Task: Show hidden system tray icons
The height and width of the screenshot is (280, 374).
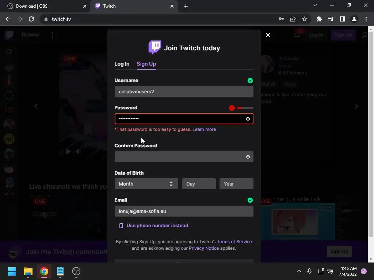Action: pyautogui.click(x=299, y=271)
